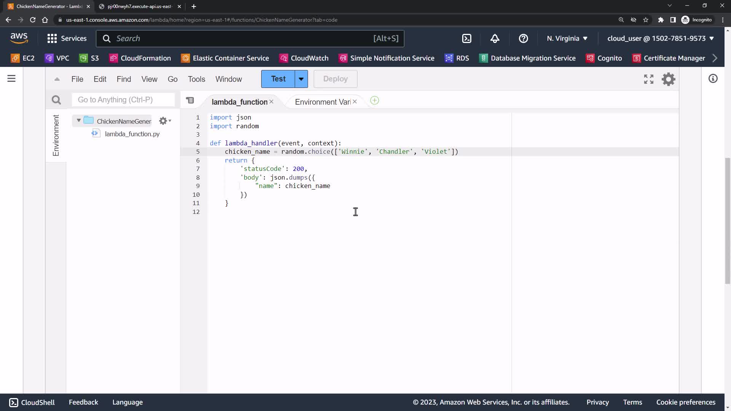Open the editor preferences gear
731x411 pixels.
point(668,79)
